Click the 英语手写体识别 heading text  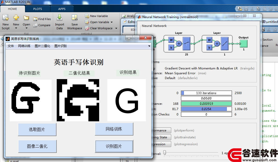pyautogui.click(x=78, y=62)
